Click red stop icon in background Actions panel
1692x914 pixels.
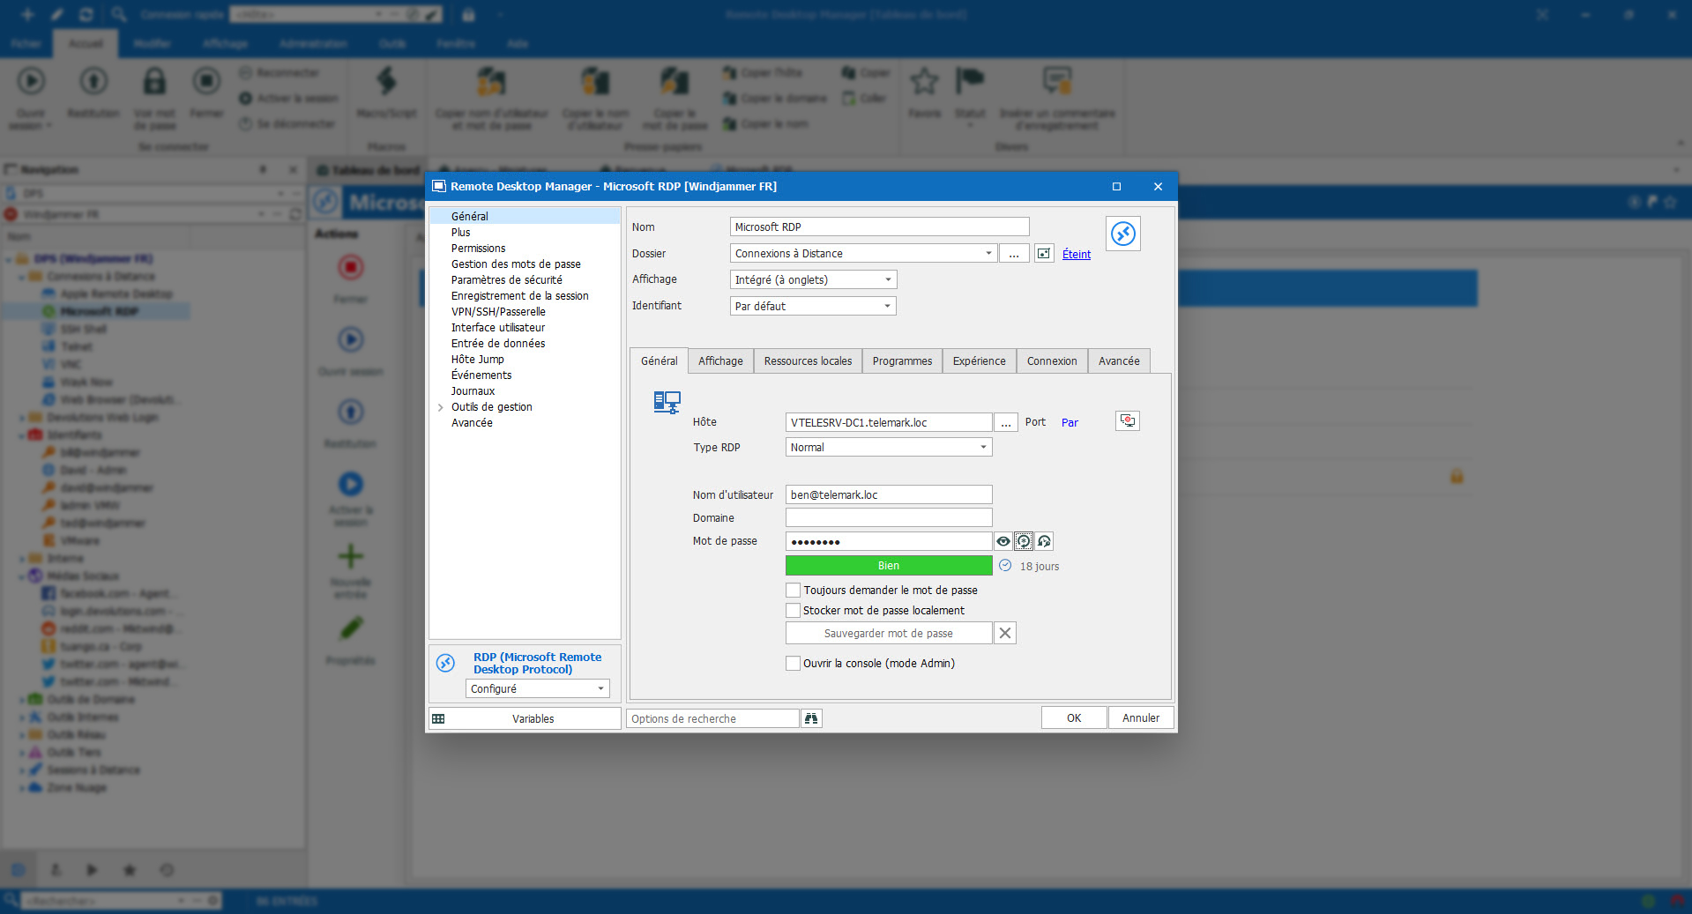[x=351, y=267]
